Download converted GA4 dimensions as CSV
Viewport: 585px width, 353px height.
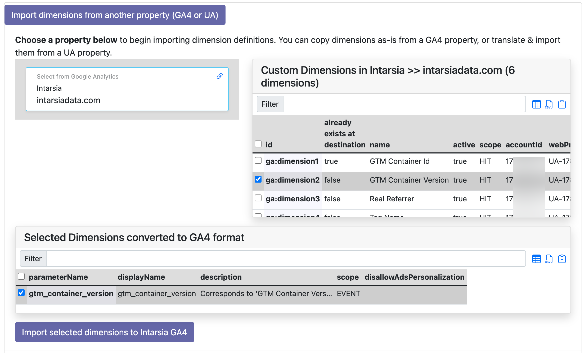point(549,259)
